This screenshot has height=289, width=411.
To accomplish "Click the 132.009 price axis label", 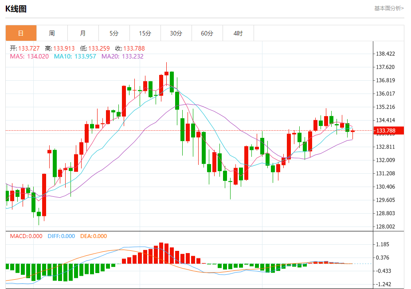I will tap(385, 160).
